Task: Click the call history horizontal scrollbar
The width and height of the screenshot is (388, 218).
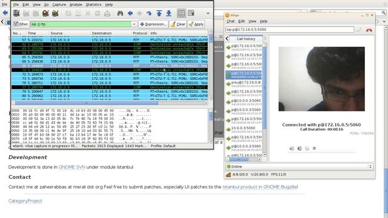Action: [244, 159]
